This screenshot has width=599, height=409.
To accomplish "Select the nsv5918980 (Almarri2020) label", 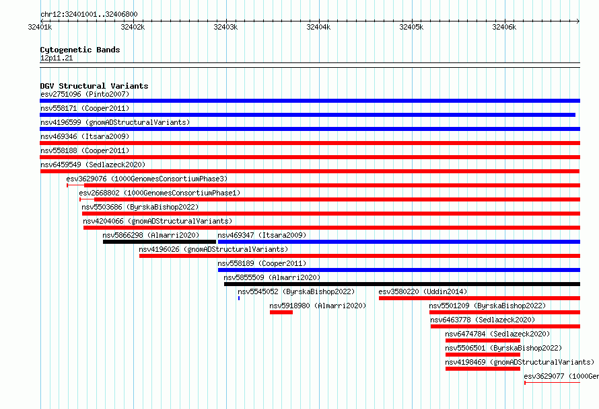I will pos(318,306).
